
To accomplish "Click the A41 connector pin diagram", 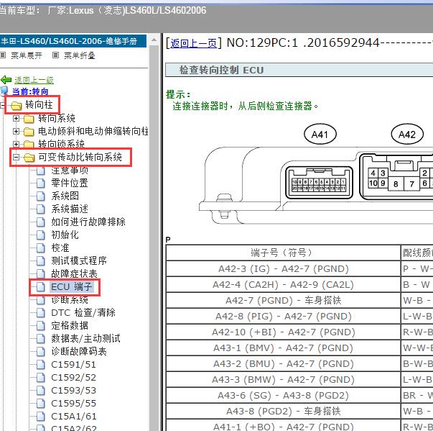I will tap(319, 183).
